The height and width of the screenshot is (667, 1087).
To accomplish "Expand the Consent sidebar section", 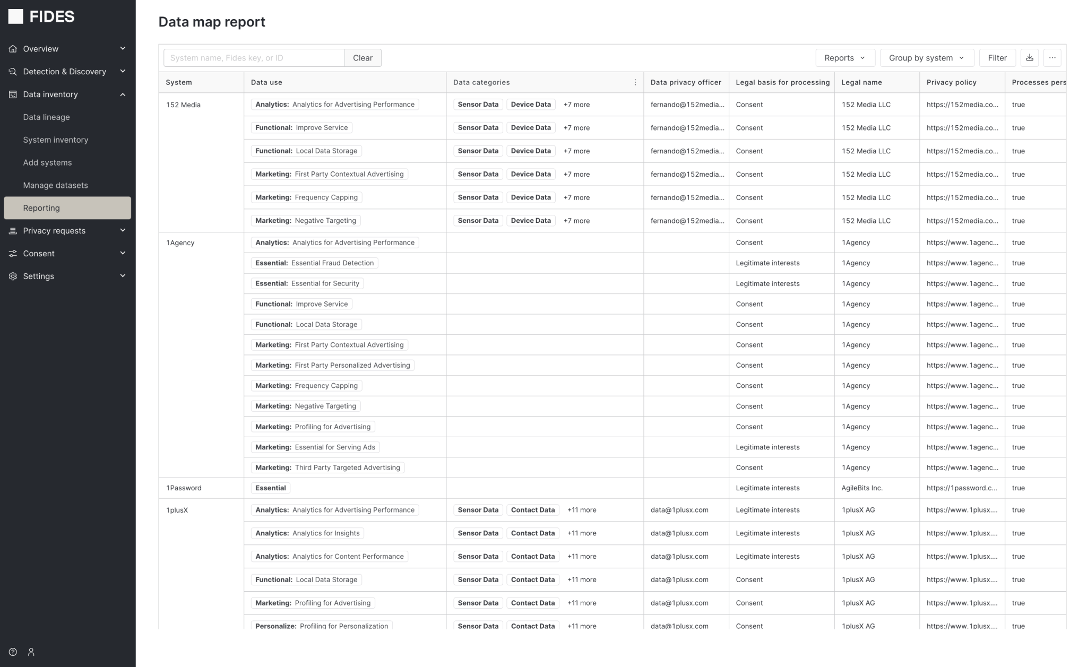I will point(123,253).
